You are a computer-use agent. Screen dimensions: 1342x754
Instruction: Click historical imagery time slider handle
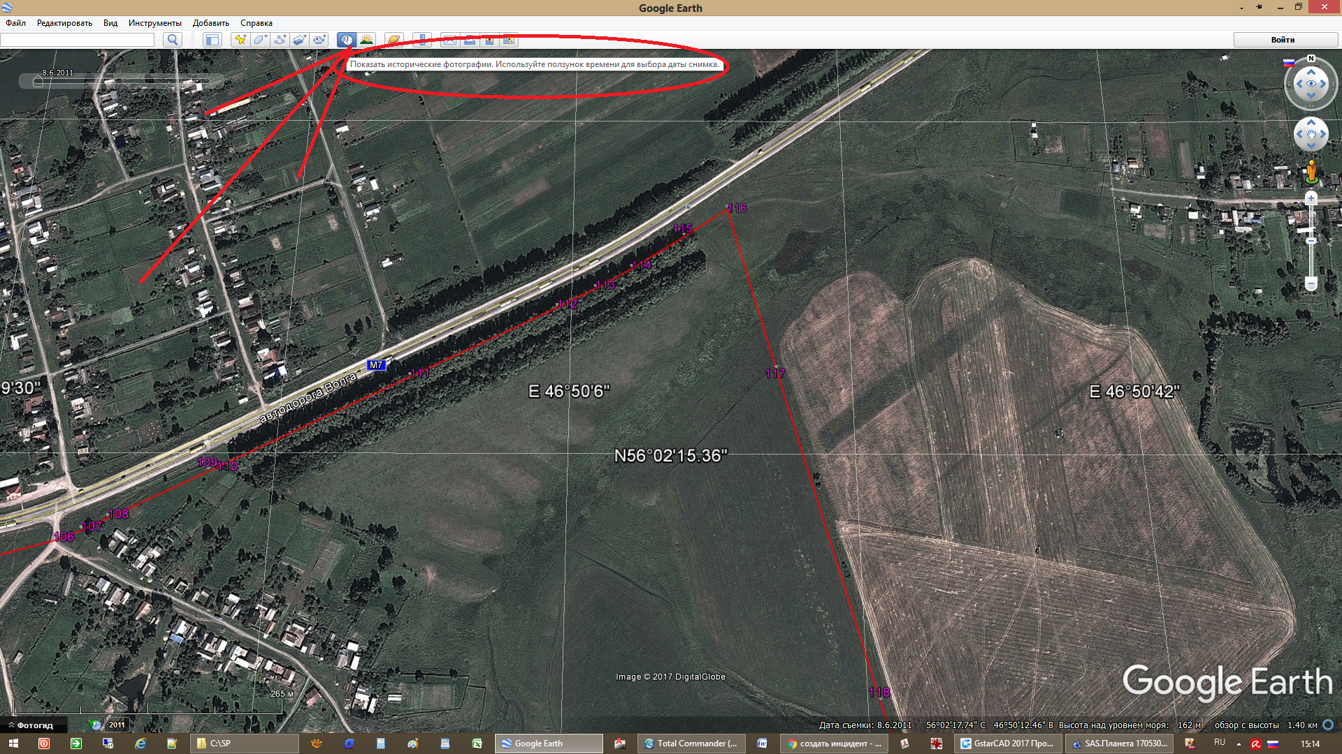pyautogui.click(x=38, y=82)
